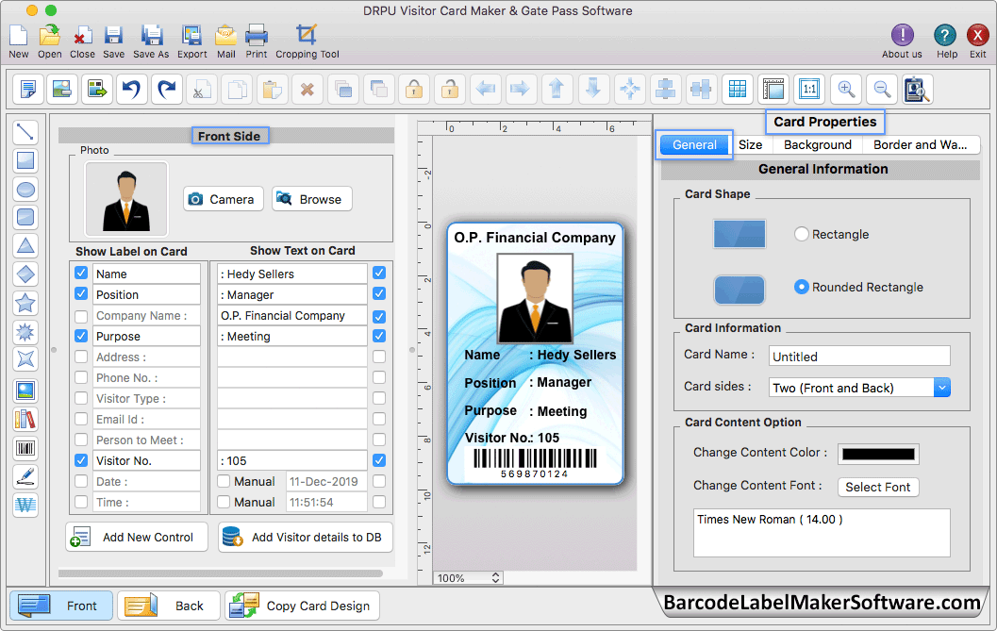
Task: Click the Card Name field with Untitled
Action: tap(859, 357)
